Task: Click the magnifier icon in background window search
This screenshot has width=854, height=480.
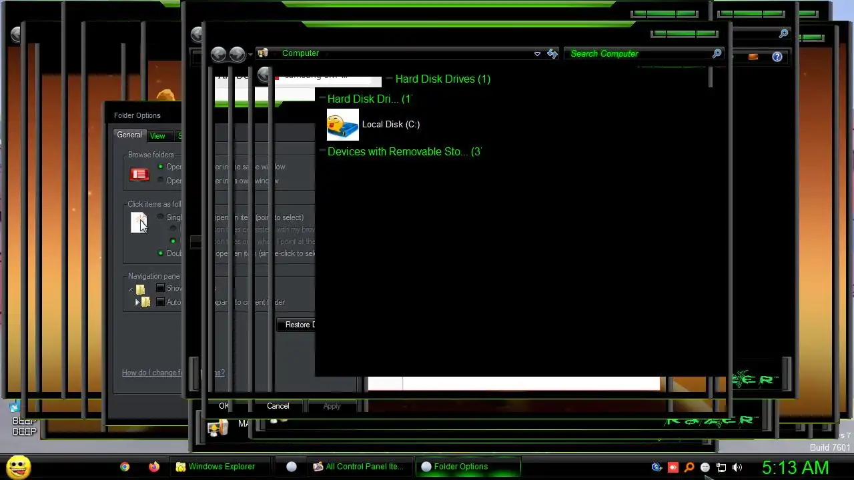Action: coord(784,33)
